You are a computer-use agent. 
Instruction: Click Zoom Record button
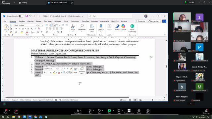(x=139, y=111)
